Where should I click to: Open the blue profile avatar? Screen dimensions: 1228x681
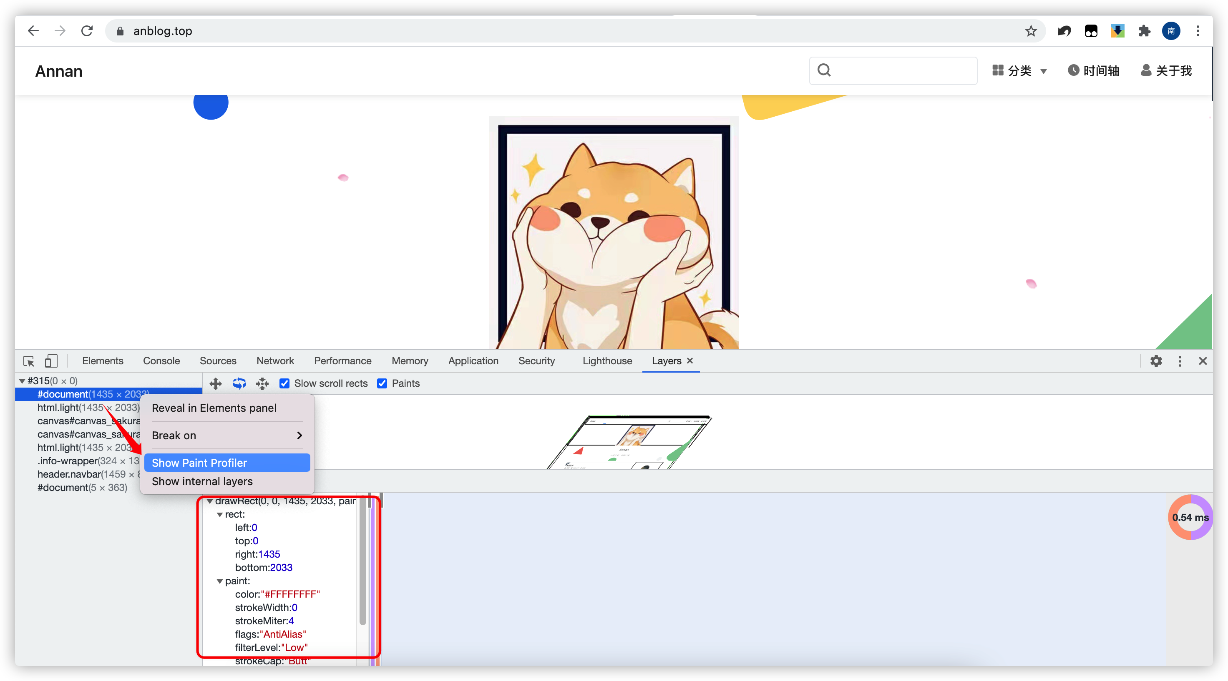(x=1171, y=31)
